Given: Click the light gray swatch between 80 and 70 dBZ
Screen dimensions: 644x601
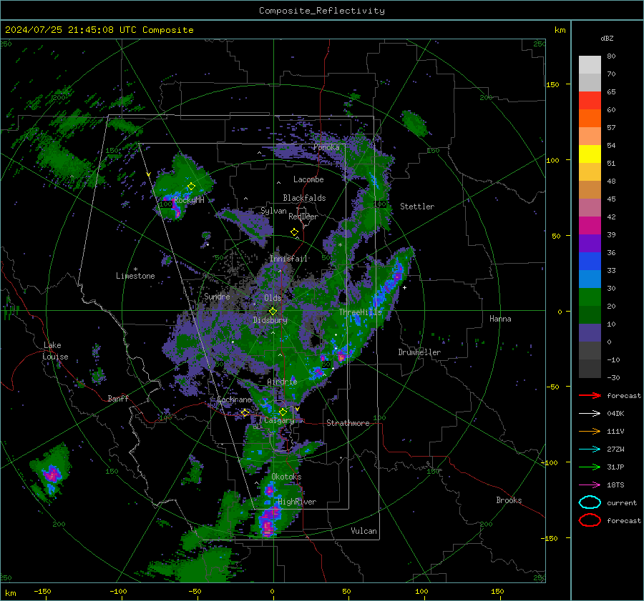Looking at the screenshot, I should click(x=590, y=65).
